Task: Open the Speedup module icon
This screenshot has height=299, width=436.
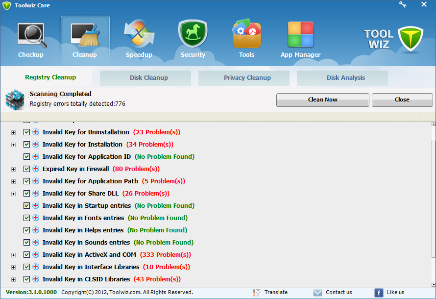Action: click(139, 33)
